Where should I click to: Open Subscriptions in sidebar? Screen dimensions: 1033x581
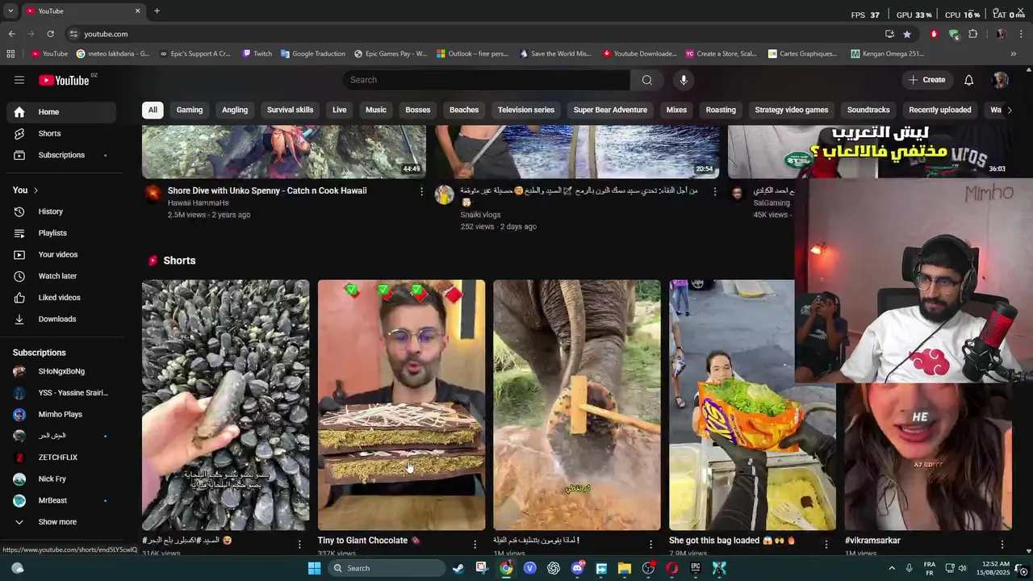[61, 155]
